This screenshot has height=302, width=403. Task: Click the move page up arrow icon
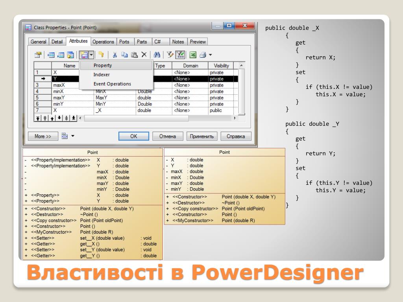pyautogui.click(x=45, y=118)
